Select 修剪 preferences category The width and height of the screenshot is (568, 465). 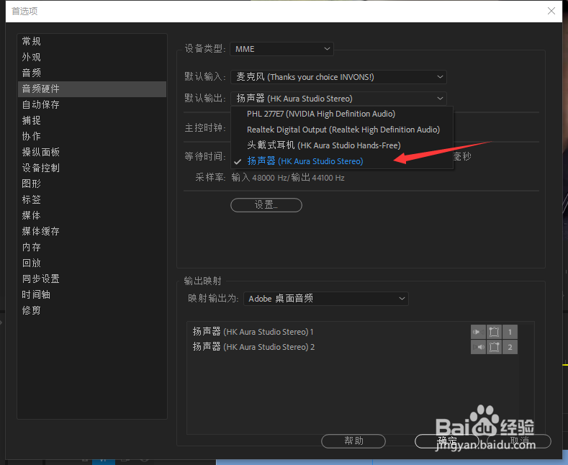(92, 310)
